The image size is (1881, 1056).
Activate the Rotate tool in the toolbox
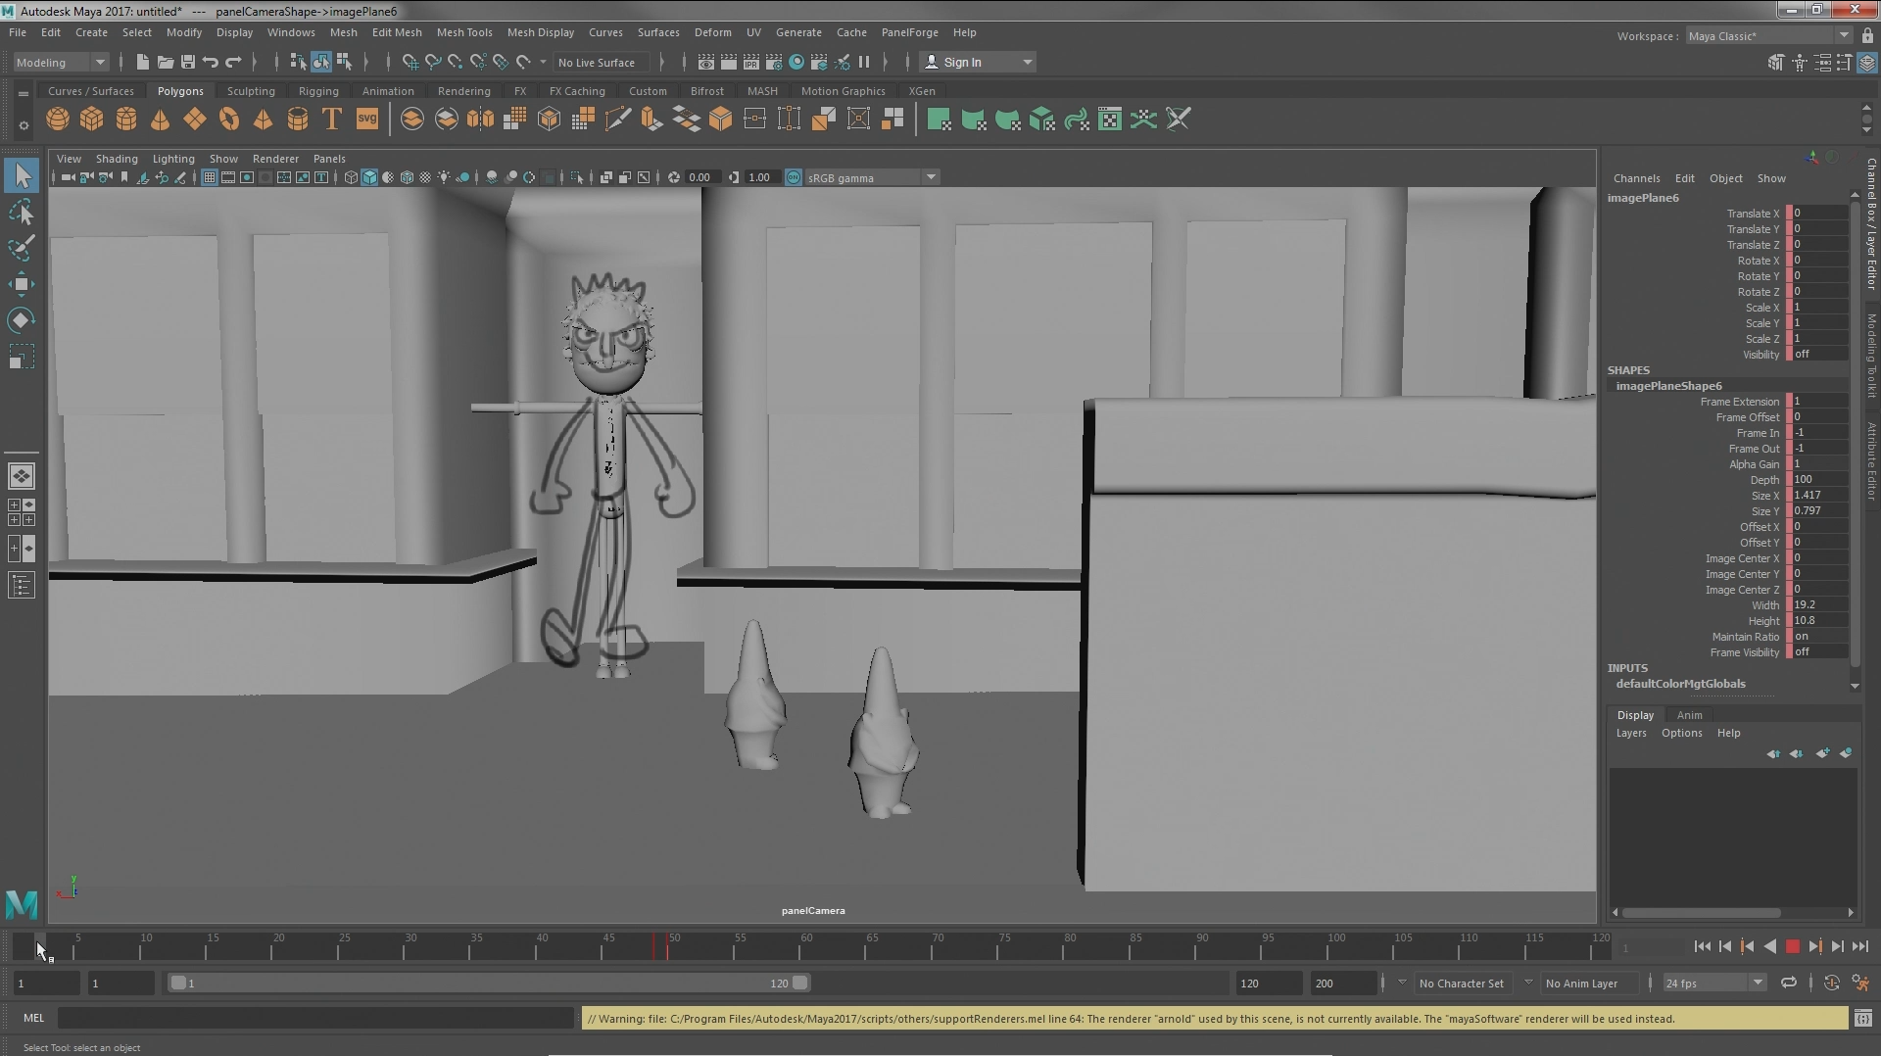[x=22, y=320]
